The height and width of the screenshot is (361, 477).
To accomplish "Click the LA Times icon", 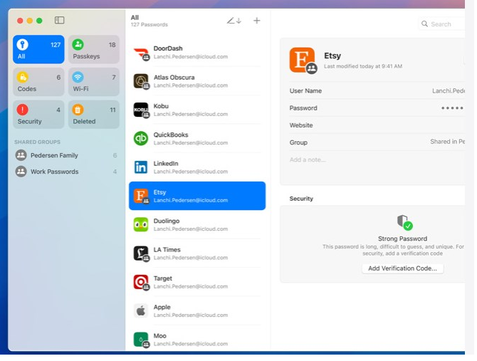I will pyautogui.click(x=141, y=253).
